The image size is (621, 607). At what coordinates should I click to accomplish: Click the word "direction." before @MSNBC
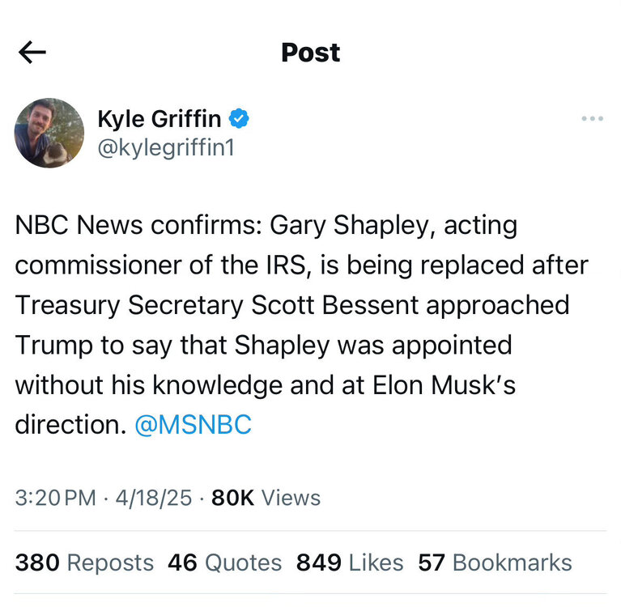coord(70,424)
